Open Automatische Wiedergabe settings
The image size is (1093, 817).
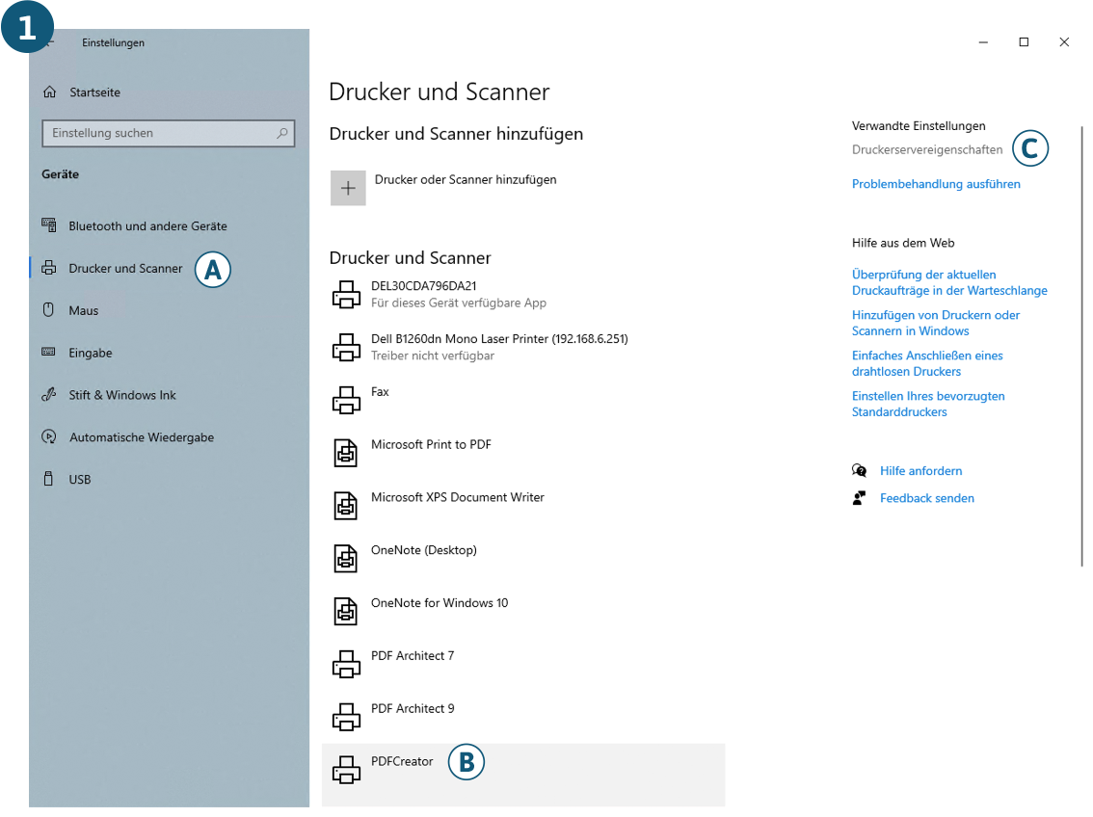142,437
